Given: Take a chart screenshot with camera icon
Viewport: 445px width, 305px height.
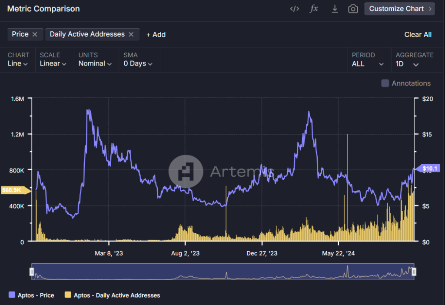Looking at the screenshot, I should click(353, 9).
